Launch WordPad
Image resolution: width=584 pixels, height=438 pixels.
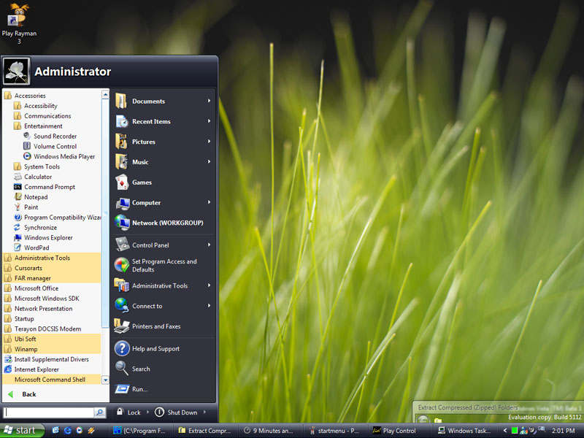click(x=31, y=247)
